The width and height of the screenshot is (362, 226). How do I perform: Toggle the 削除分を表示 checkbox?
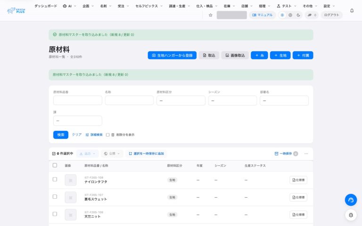(107, 135)
